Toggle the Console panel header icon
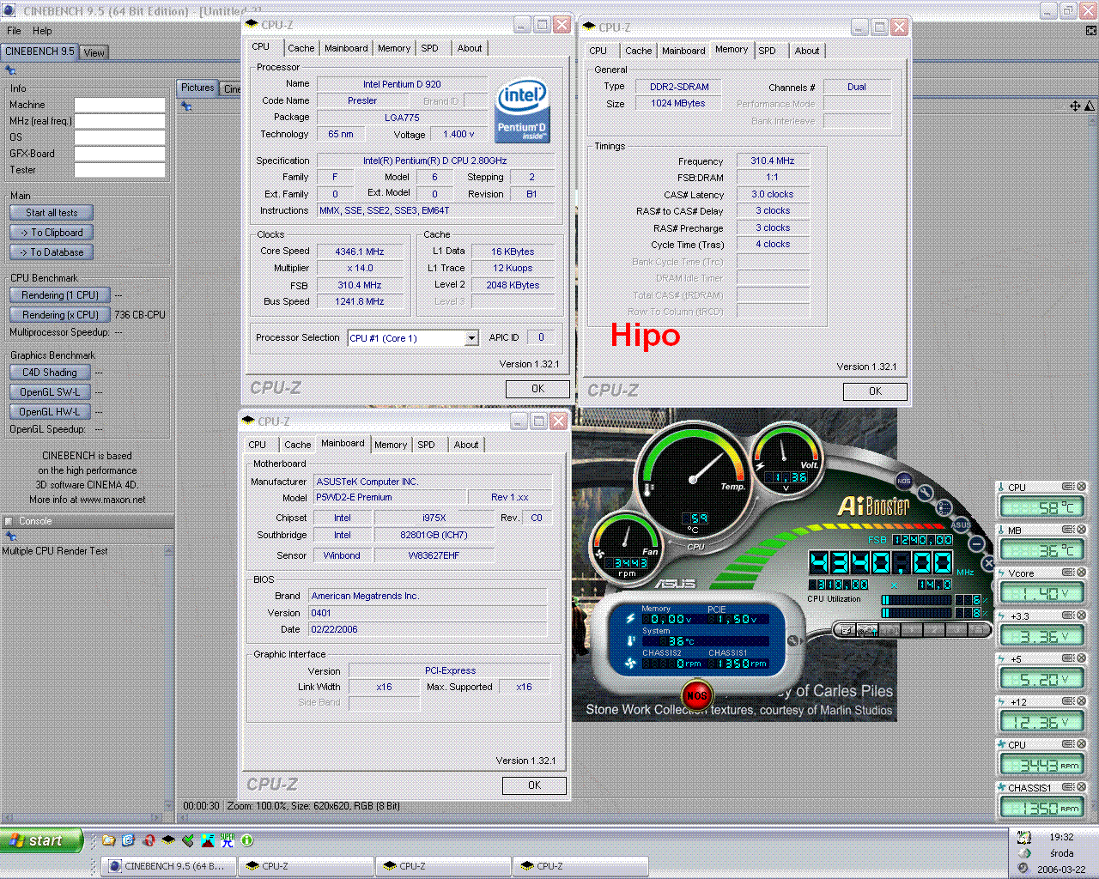 pyautogui.click(x=9, y=521)
